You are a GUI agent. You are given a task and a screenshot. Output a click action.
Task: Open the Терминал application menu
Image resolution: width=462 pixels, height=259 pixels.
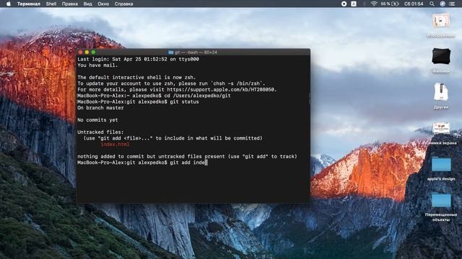(29, 4)
